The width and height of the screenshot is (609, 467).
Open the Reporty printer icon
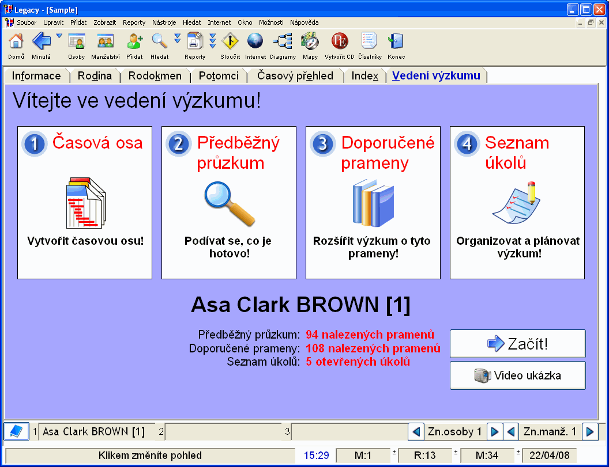(194, 41)
